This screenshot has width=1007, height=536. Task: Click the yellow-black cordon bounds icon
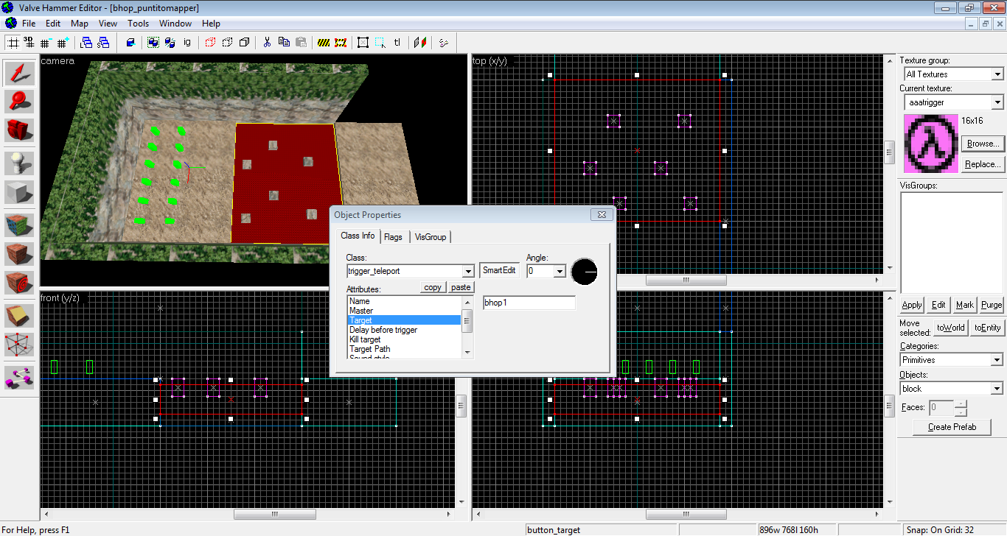(x=324, y=43)
